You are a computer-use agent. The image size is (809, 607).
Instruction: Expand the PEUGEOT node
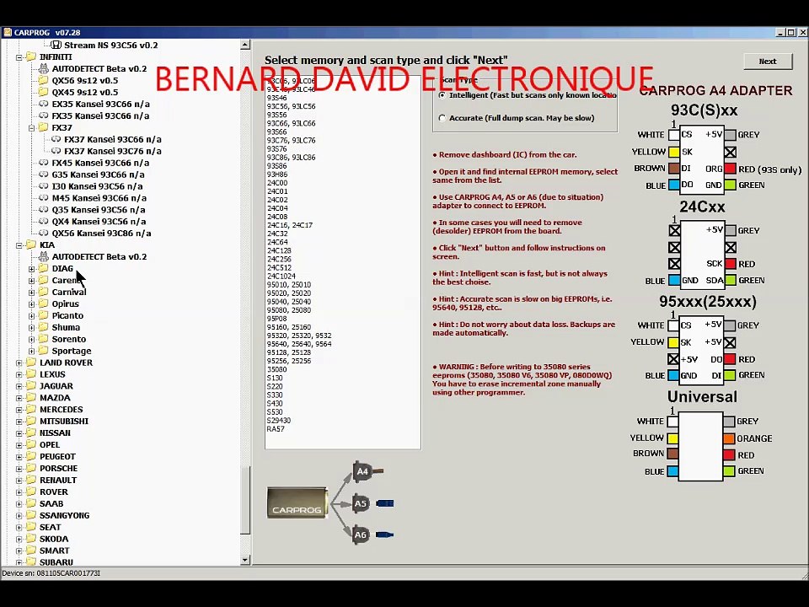pyautogui.click(x=19, y=457)
